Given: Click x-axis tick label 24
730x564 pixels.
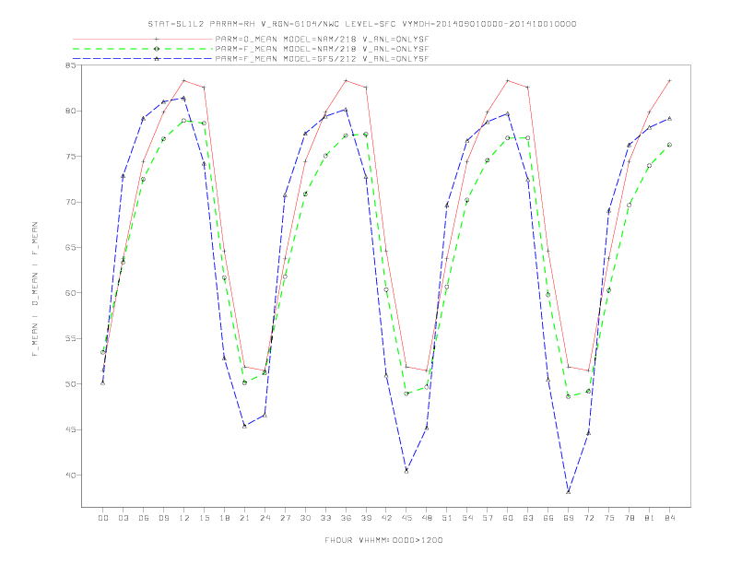Looking at the screenshot, I should 265,518.
